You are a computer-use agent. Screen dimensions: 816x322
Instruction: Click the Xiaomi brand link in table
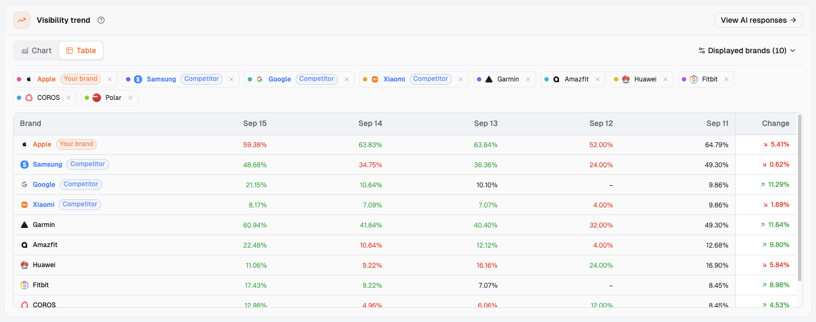pyautogui.click(x=43, y=205)
